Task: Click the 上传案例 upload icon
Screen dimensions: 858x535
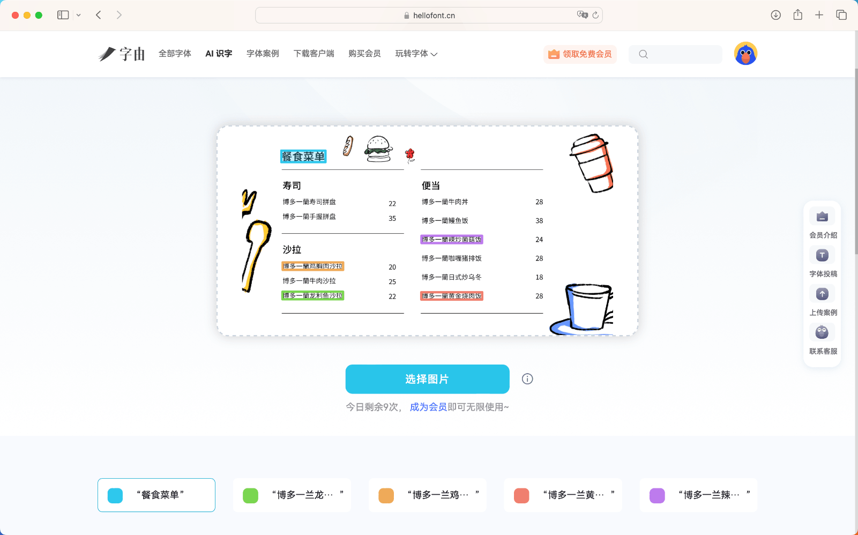Action: [x=822, y=294]
